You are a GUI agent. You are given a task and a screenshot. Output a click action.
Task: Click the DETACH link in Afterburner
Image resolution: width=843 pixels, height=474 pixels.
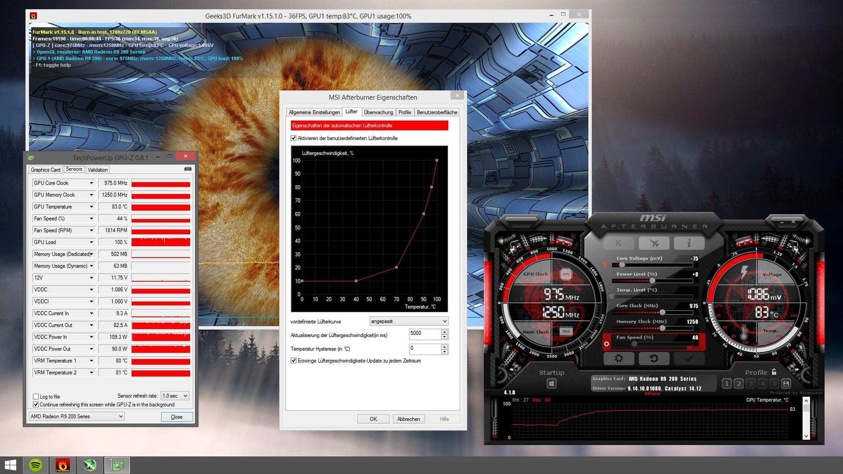[x=652, y=394]
